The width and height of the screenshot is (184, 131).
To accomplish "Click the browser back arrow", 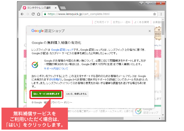I will tap(22, 14).
